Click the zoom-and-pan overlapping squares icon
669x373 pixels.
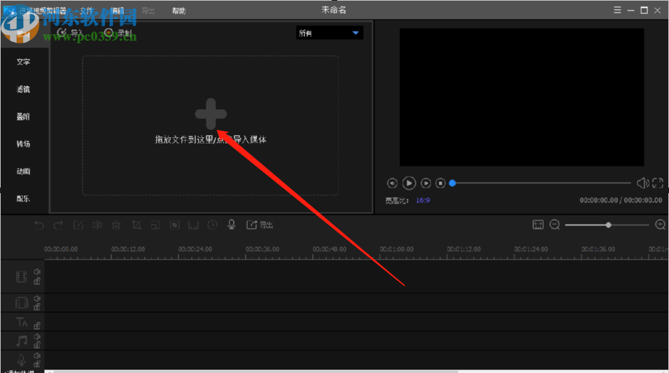point(156,225)
